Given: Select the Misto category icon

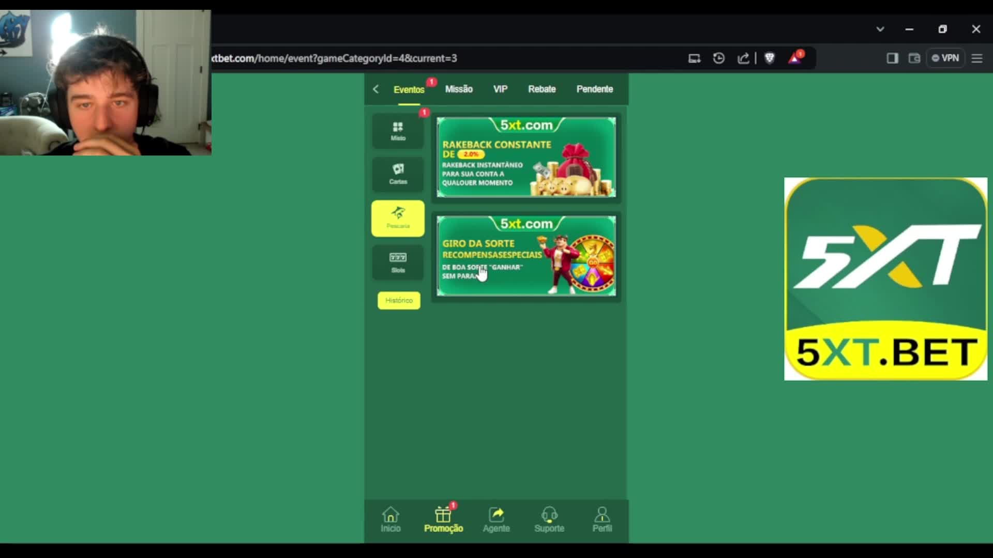Looking at the screenshot, I should [398, 131].
